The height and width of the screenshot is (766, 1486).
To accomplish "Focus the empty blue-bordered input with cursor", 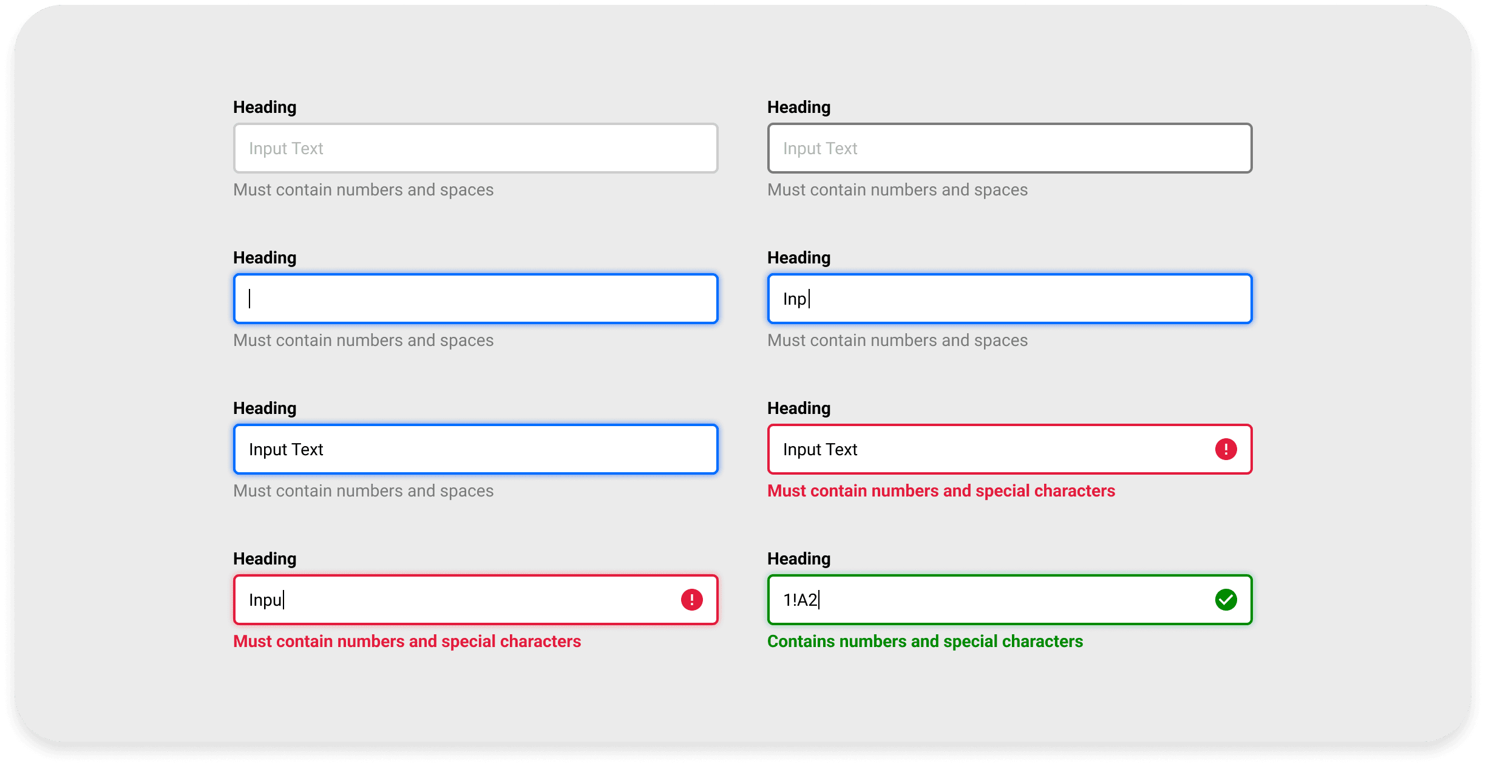I will click(x=475, y=299).
